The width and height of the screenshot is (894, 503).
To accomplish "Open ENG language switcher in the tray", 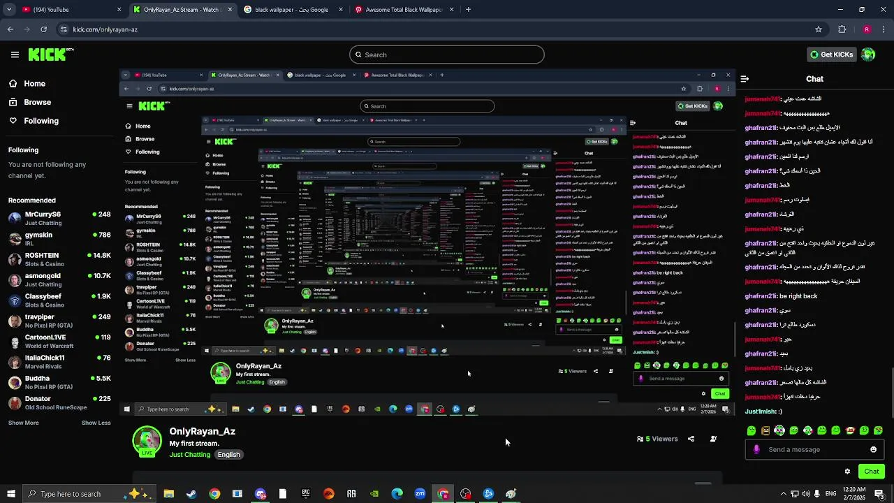I will click(x=830, y=494).
